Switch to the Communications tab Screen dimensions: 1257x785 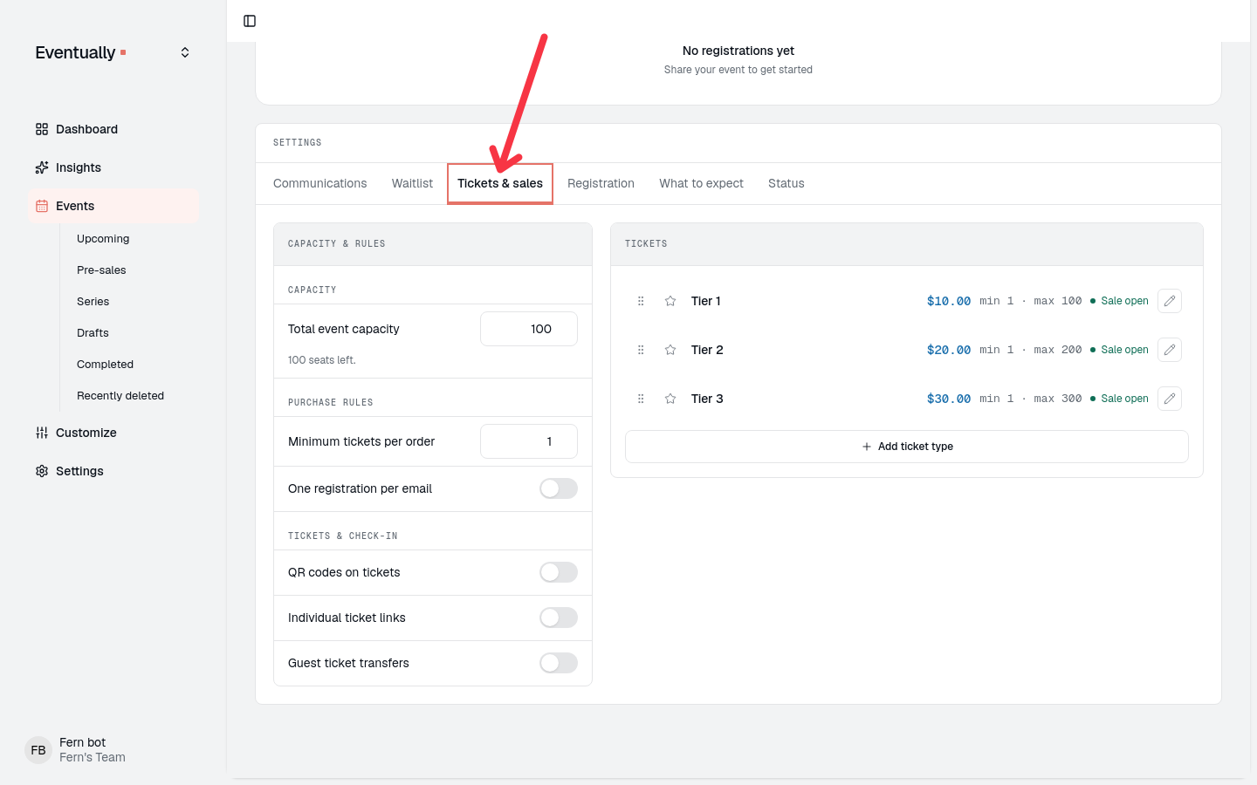(x=319, y=183)
